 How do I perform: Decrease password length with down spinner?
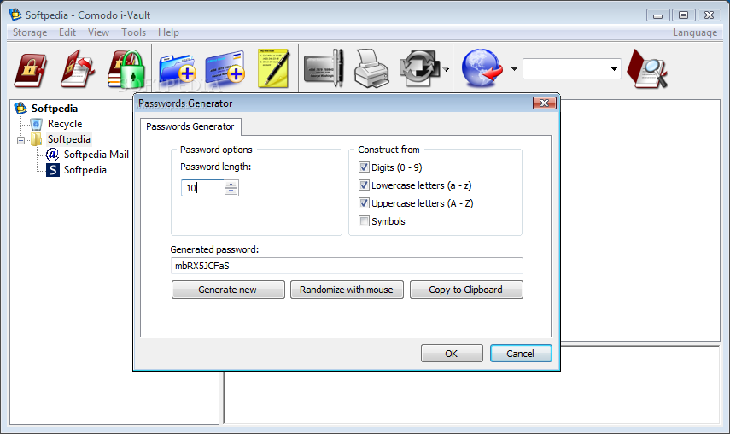(231, 192)
